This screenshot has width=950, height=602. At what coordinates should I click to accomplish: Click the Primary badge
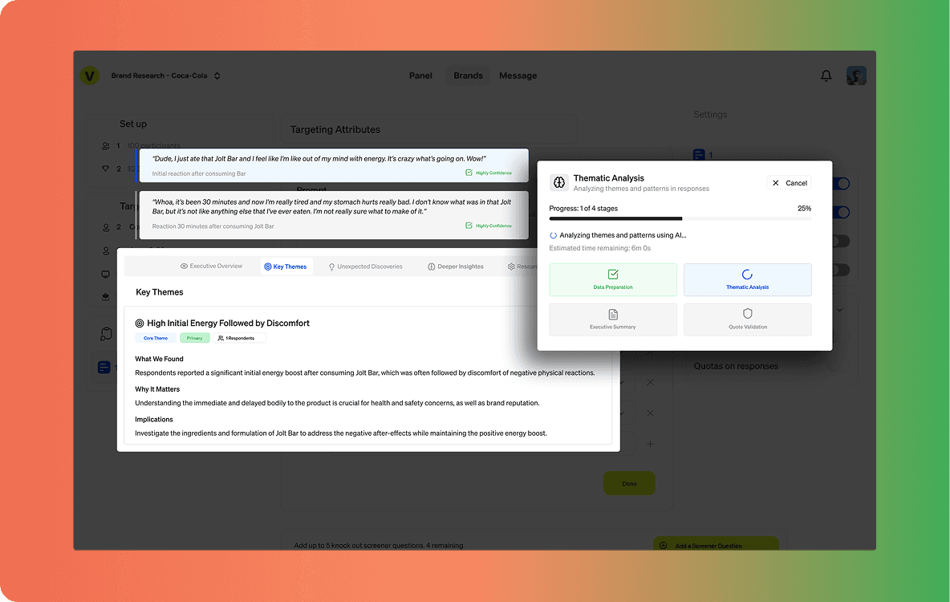click(x=194, y=338)
